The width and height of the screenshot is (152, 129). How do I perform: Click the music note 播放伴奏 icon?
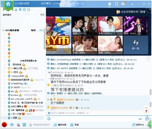coord(55,125)
